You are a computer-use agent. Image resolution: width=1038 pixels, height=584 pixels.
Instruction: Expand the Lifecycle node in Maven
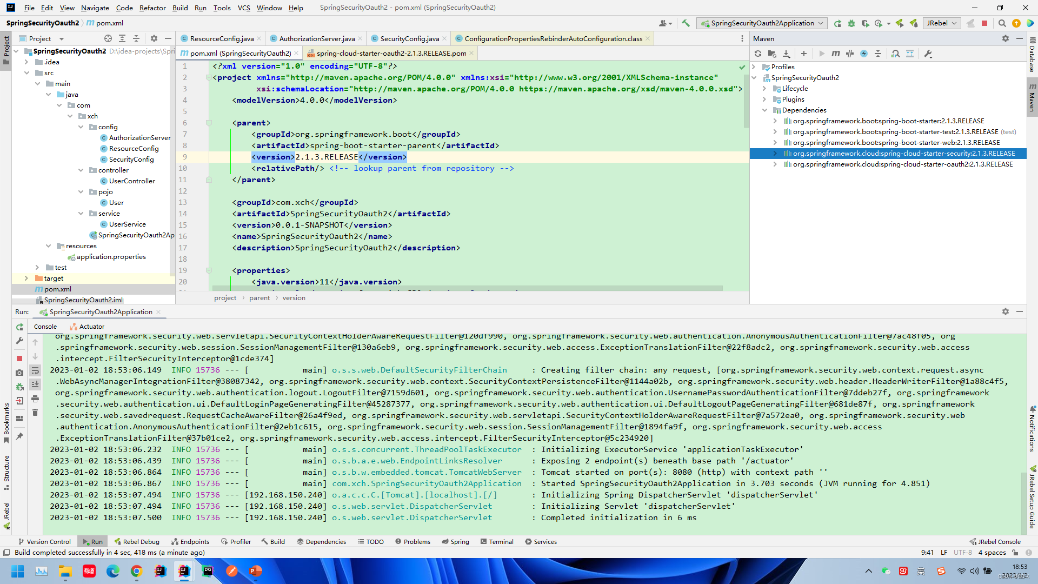tap(764, 89)
